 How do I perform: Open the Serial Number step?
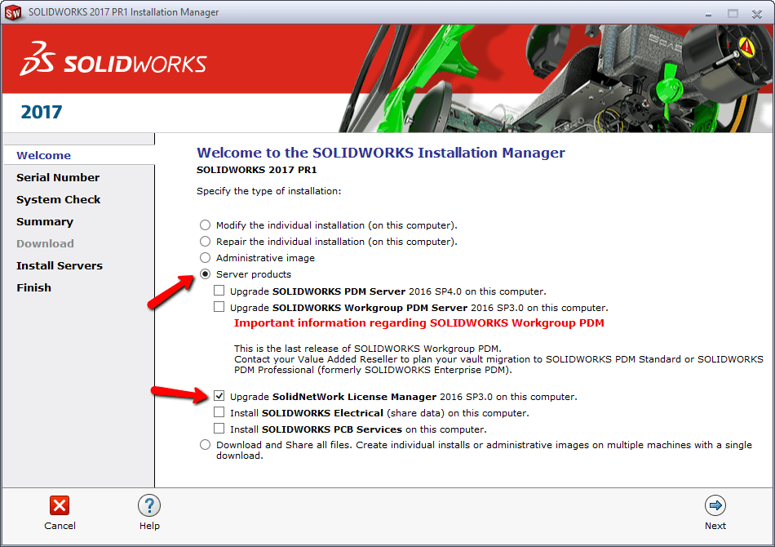coord(58,177)
